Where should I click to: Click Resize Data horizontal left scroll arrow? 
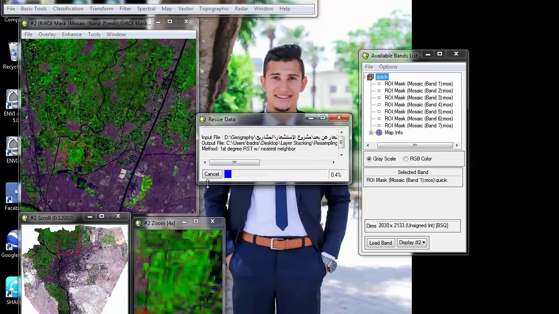205,163
